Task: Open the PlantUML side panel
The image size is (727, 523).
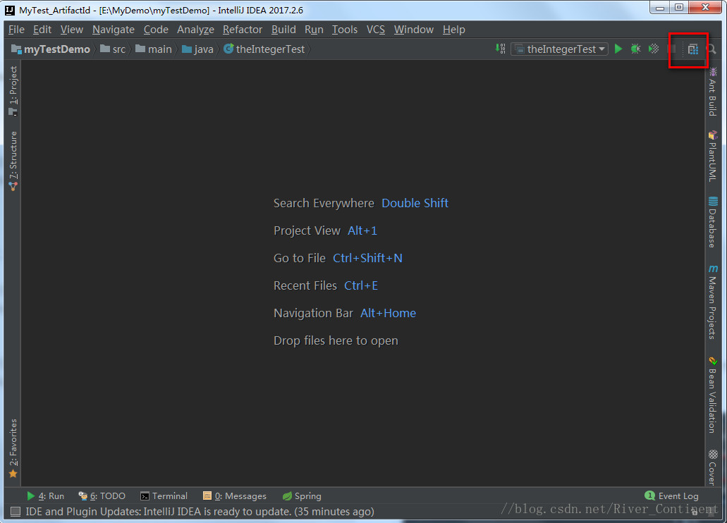Action: [x=713, y=156]
